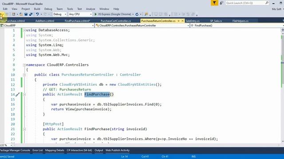
Task: Click the browser Refresh icon in toolbar
Action: (x=137, y=14)
